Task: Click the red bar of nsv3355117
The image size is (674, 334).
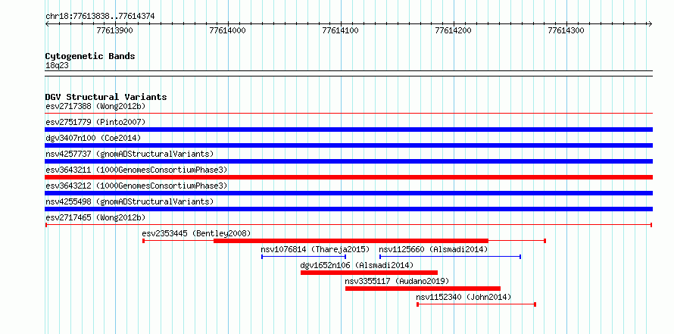Action: tap(423, 289)
